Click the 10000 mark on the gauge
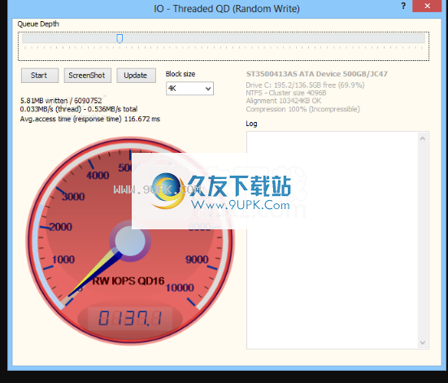 pyautogui.click(x=180, y=288)
